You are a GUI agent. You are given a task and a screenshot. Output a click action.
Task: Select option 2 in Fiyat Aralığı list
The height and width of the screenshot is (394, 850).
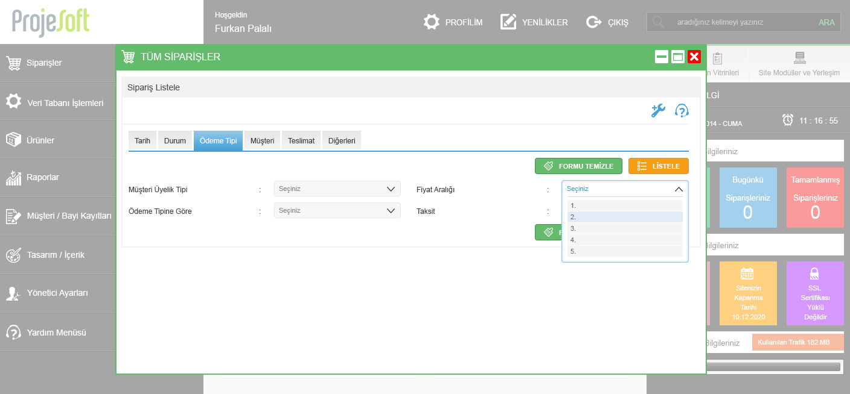pyautogui.click(x=624, y=217)
